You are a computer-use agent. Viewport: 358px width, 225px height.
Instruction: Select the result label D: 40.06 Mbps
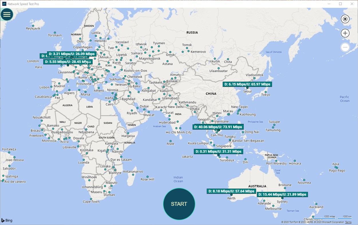pos(218,127)
